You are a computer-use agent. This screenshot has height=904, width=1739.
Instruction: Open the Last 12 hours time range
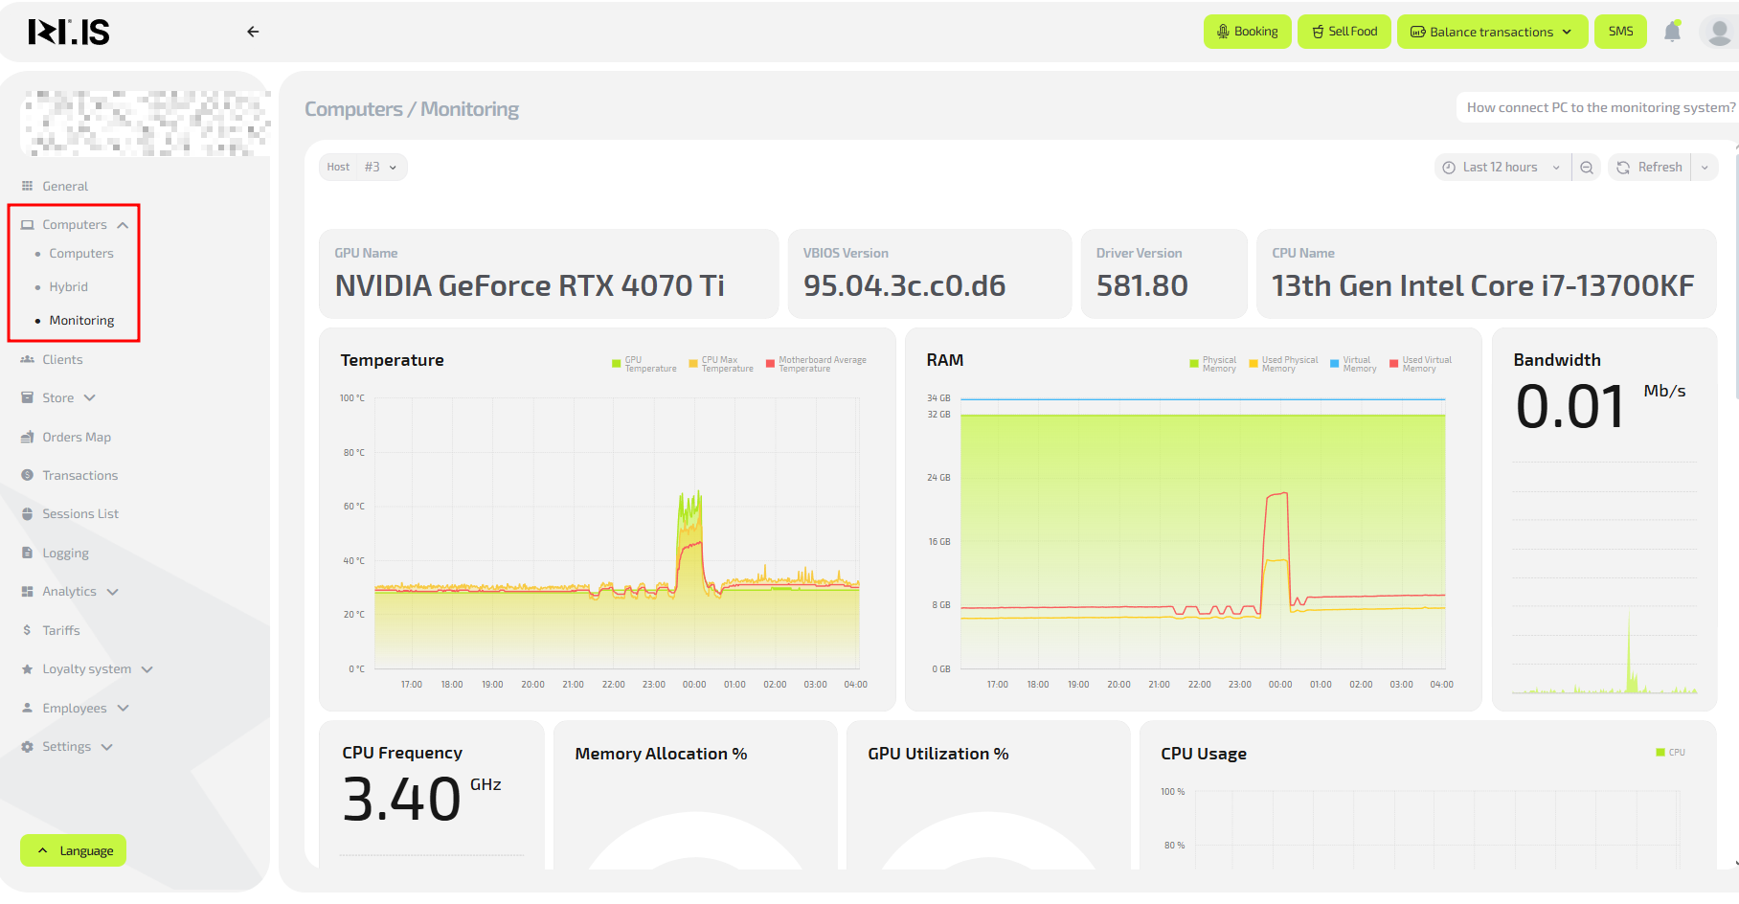[1501, 168]
